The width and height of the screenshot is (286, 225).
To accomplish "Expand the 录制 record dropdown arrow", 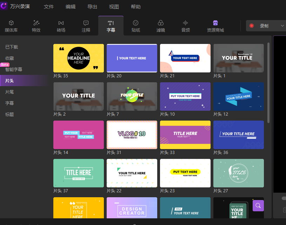I will [x=282, y=26].
